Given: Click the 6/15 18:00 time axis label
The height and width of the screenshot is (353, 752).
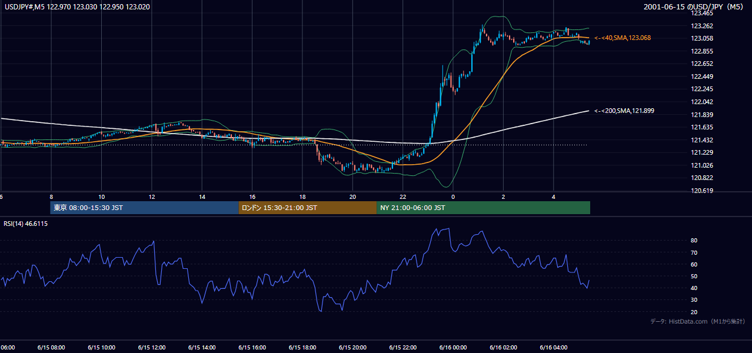Looking at the screenshot, I should (302, 348).
